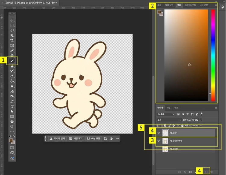The height and width of the screenshot is (175, 226).
Task: Hide the 레이어 1 layer with eye icon
Action: (x=159, y=132)
